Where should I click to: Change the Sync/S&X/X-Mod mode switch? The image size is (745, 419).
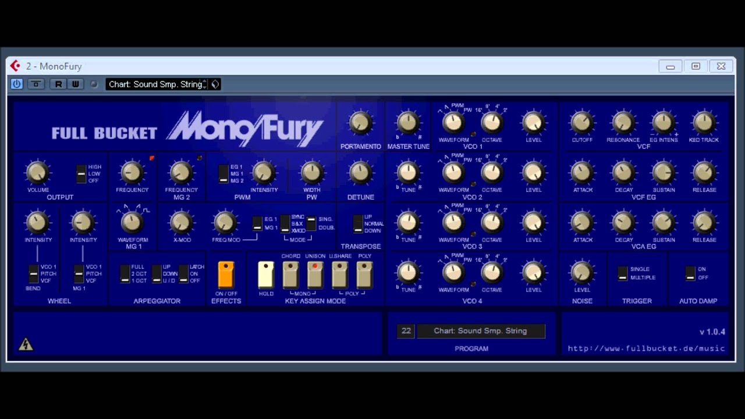[x=285, y=223]
